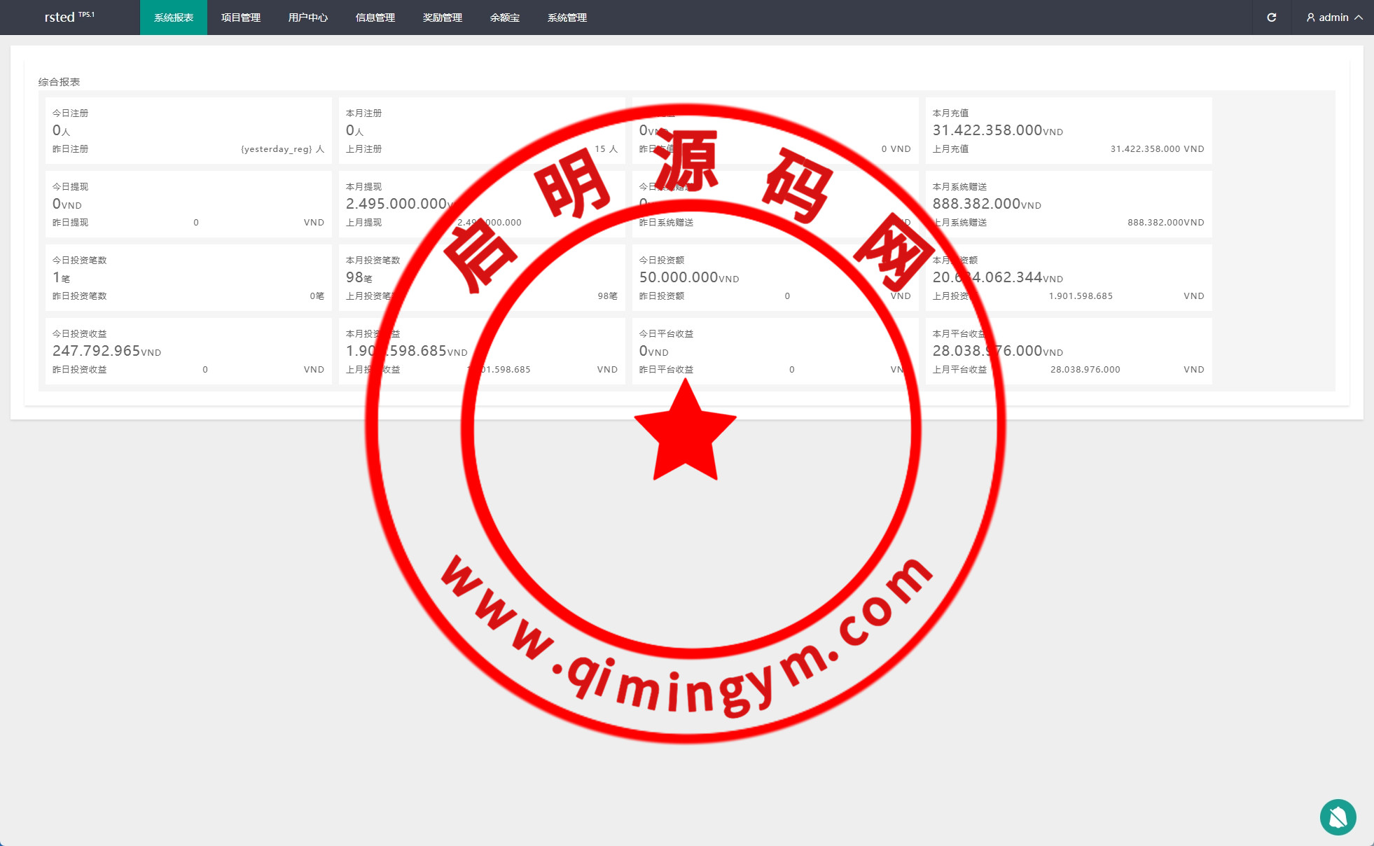Click the 今日注册 statistics card
This screenshot has width=1374, height=846.
(x=188, y=131)
